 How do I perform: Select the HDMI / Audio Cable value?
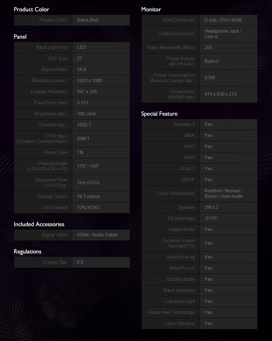97,235
